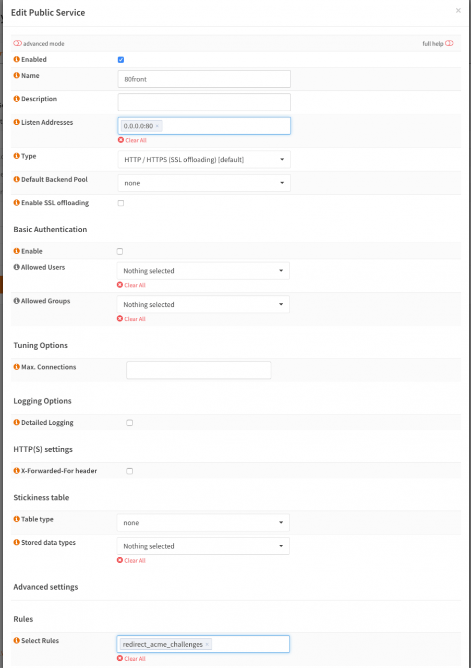Screen dimensions: 471x668
Task: Check the Detailed Logging checkbox
Action: [x=130, y=423]
